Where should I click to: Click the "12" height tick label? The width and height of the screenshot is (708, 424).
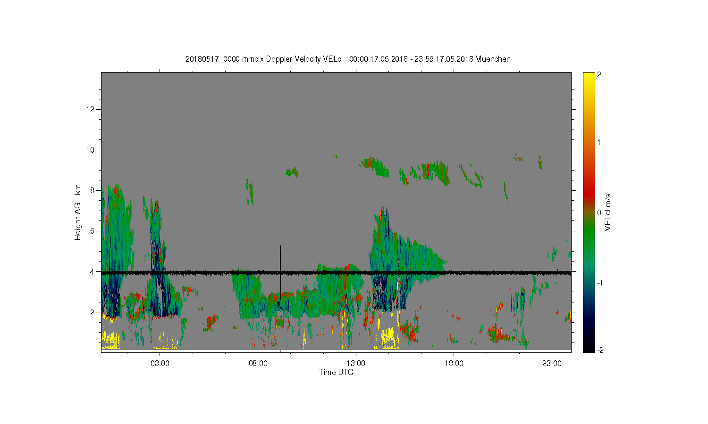coord(92,109)
